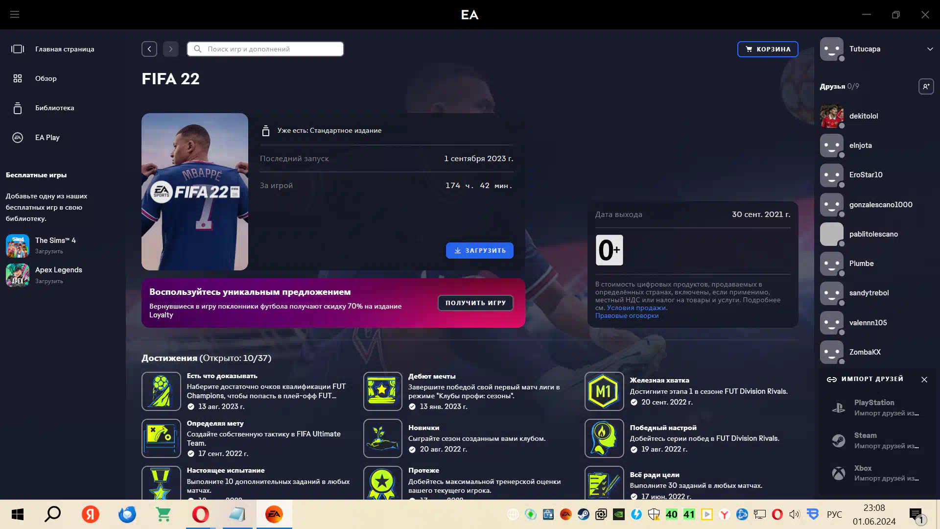The image size is (940, 529).
Task: Click the Есть что доказывать achievement icon
Action: coord(161,391)
